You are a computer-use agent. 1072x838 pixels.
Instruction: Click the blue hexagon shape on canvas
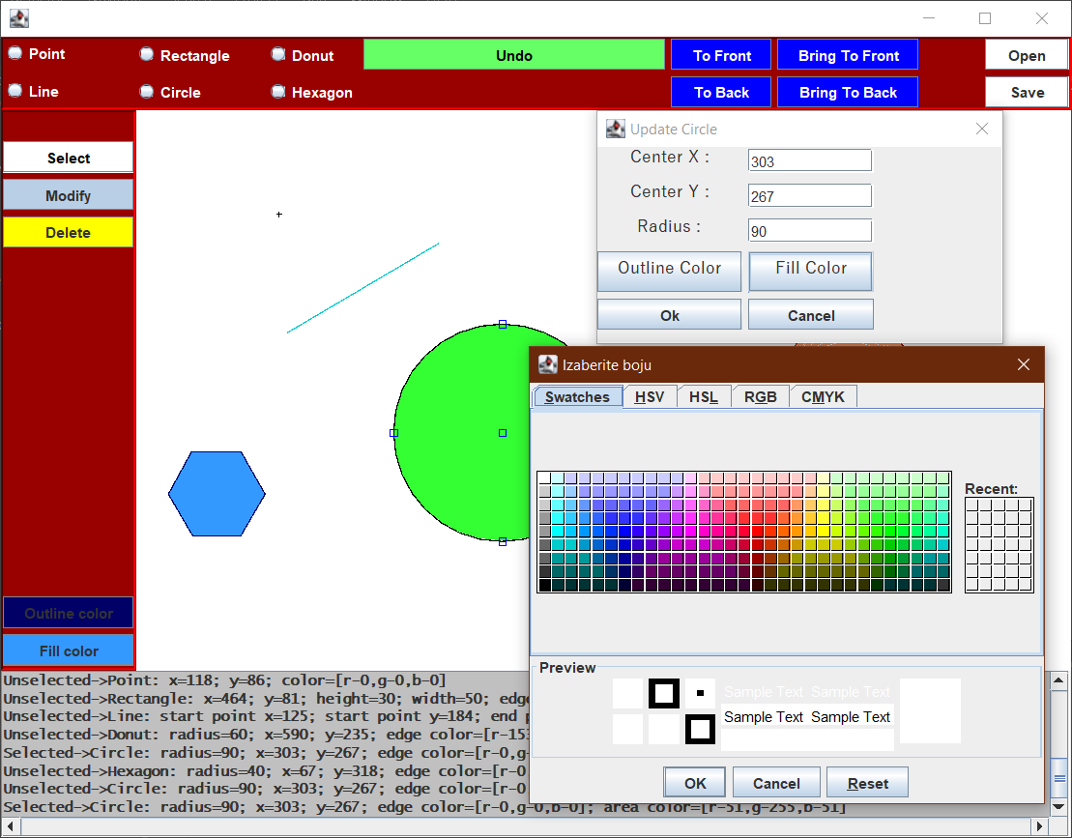[217, 494]
